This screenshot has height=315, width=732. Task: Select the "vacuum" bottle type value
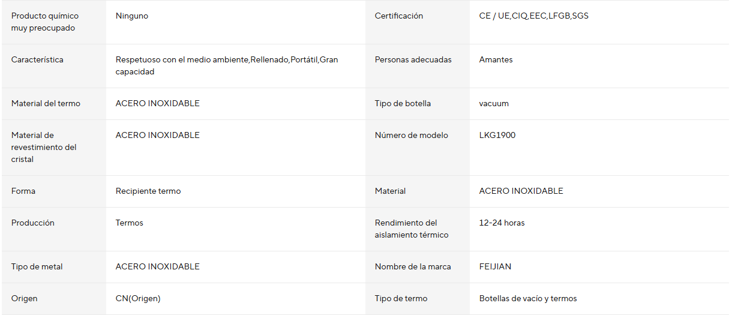[x=494, y=104]
